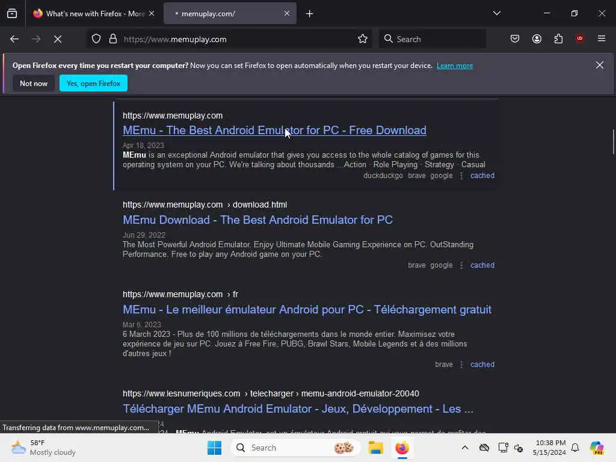Viewport: 616px width, 462px height.
Task: Stop loading the memuplay.com page
Action: pyautogui.click(x=58, y=39)
